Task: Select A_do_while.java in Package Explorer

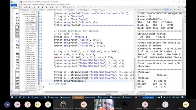Action: [x=31, y=16]
